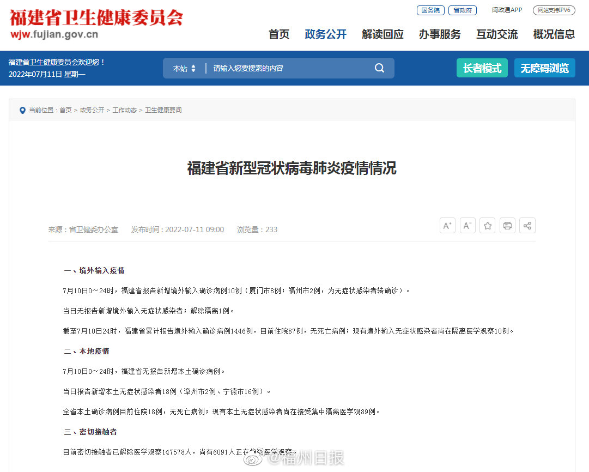Open 互动交流 navigation item
Viewport: 589px width, 472px height.
497,34
